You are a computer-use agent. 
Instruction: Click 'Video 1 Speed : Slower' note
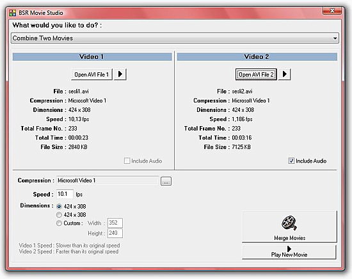click(69, 245)
